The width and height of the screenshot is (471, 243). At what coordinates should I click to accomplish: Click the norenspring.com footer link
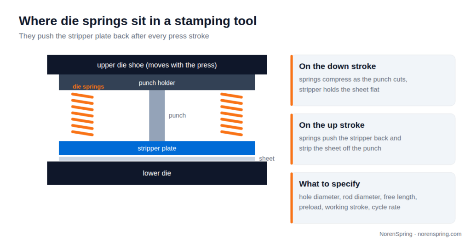click(x=439, y=234)
